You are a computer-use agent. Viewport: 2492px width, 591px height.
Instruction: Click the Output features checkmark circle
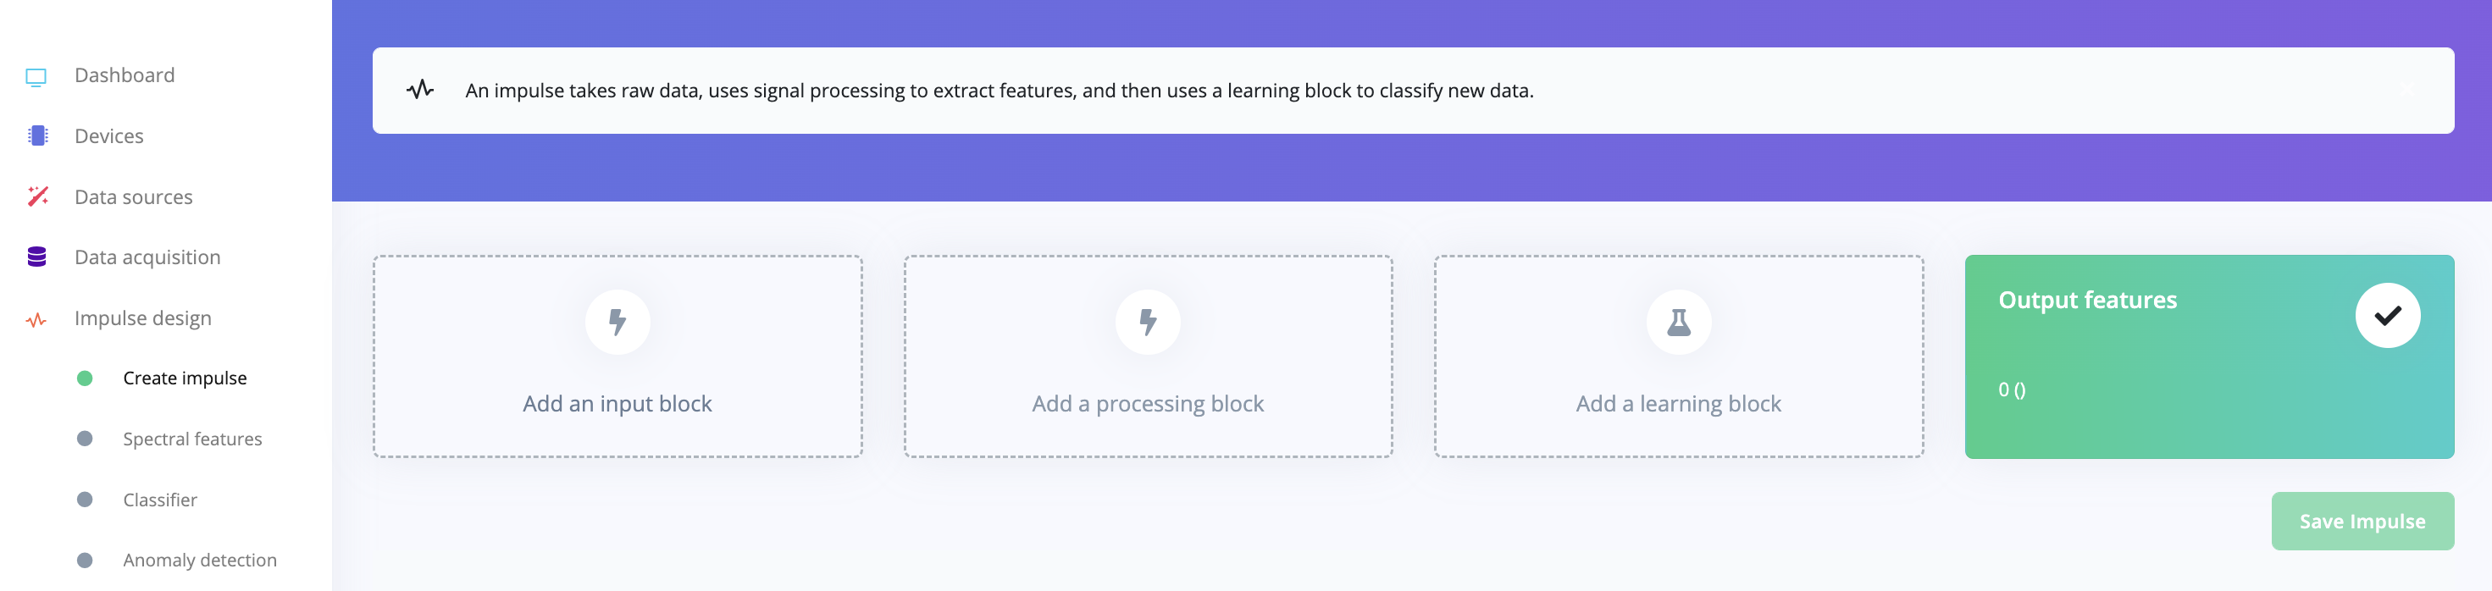point(2388,315)
